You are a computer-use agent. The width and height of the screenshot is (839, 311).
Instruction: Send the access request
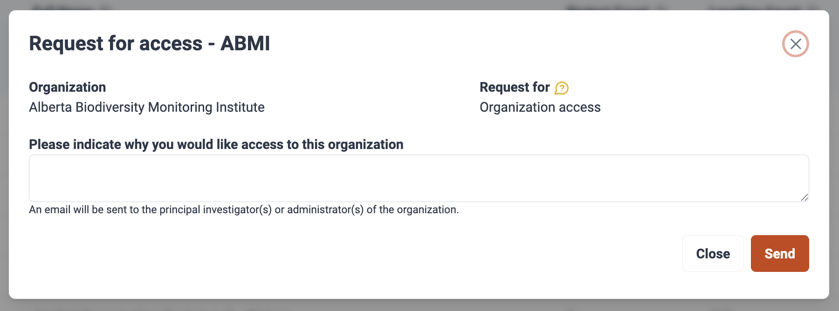coord(779,253)
